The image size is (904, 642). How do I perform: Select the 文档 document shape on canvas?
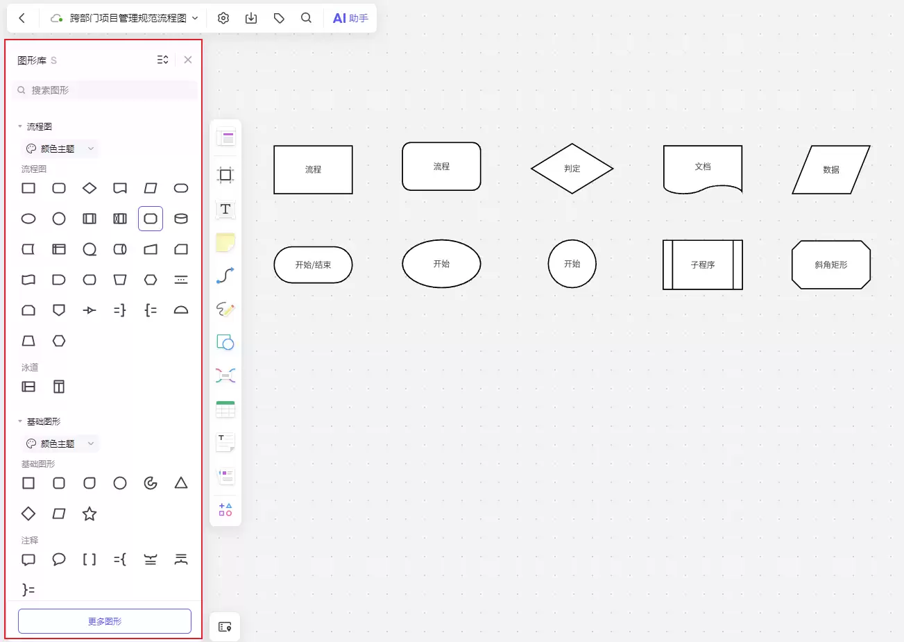tap(703, 169)
